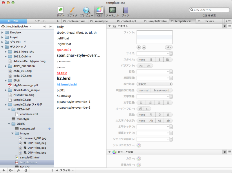Image resolution: width=232 pixels, height=173 pixels.
Task: Click the curly braces clips icon
Action: (26, 170)
